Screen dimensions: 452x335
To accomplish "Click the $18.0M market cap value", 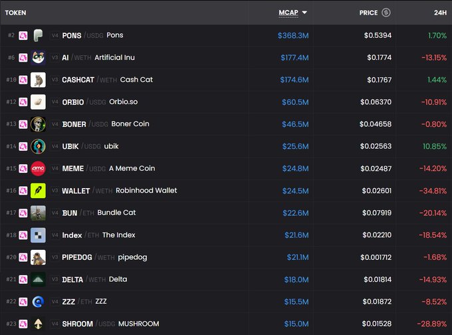I will point(296,280).
